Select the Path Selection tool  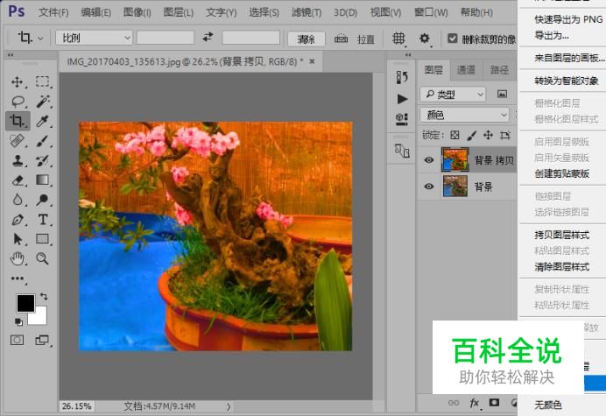point(18,239)
